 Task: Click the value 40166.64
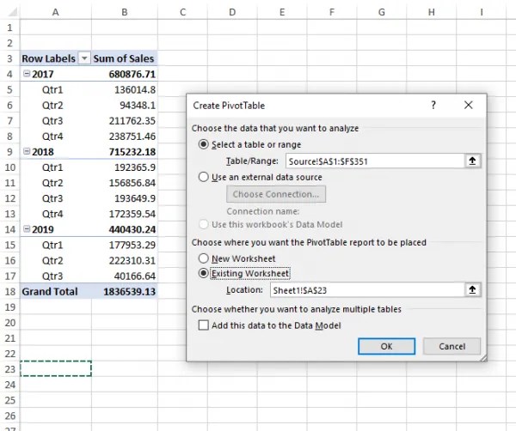(x=125, y=276)
